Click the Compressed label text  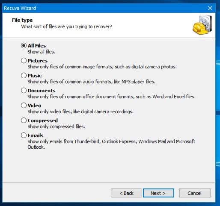coord(43,121)
